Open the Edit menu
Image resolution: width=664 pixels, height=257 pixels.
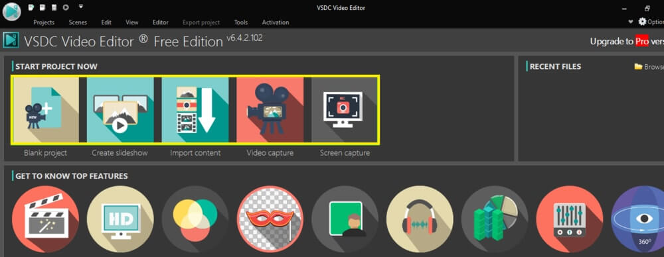point(106,23)
